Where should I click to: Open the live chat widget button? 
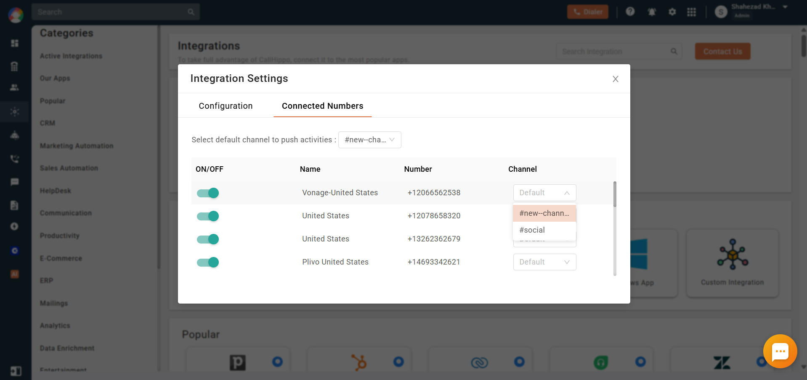[x=780, y=351]
